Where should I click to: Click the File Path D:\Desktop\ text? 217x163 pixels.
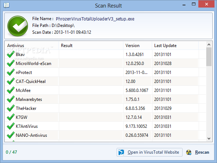[x=53, y=25]
